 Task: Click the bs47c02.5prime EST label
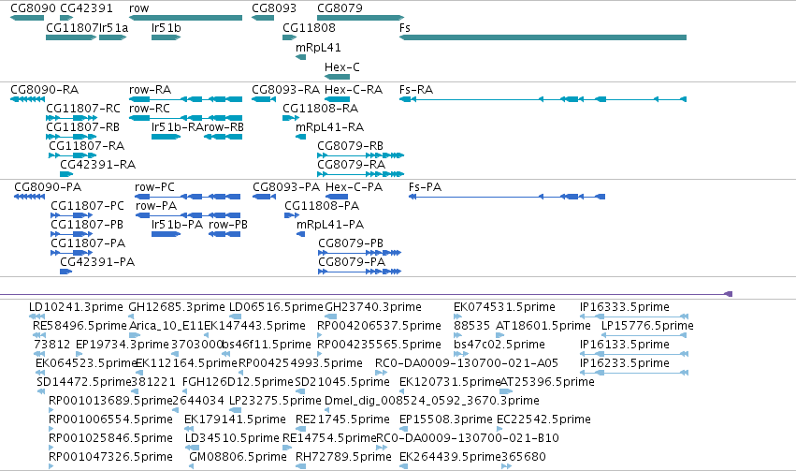point(499,345)
